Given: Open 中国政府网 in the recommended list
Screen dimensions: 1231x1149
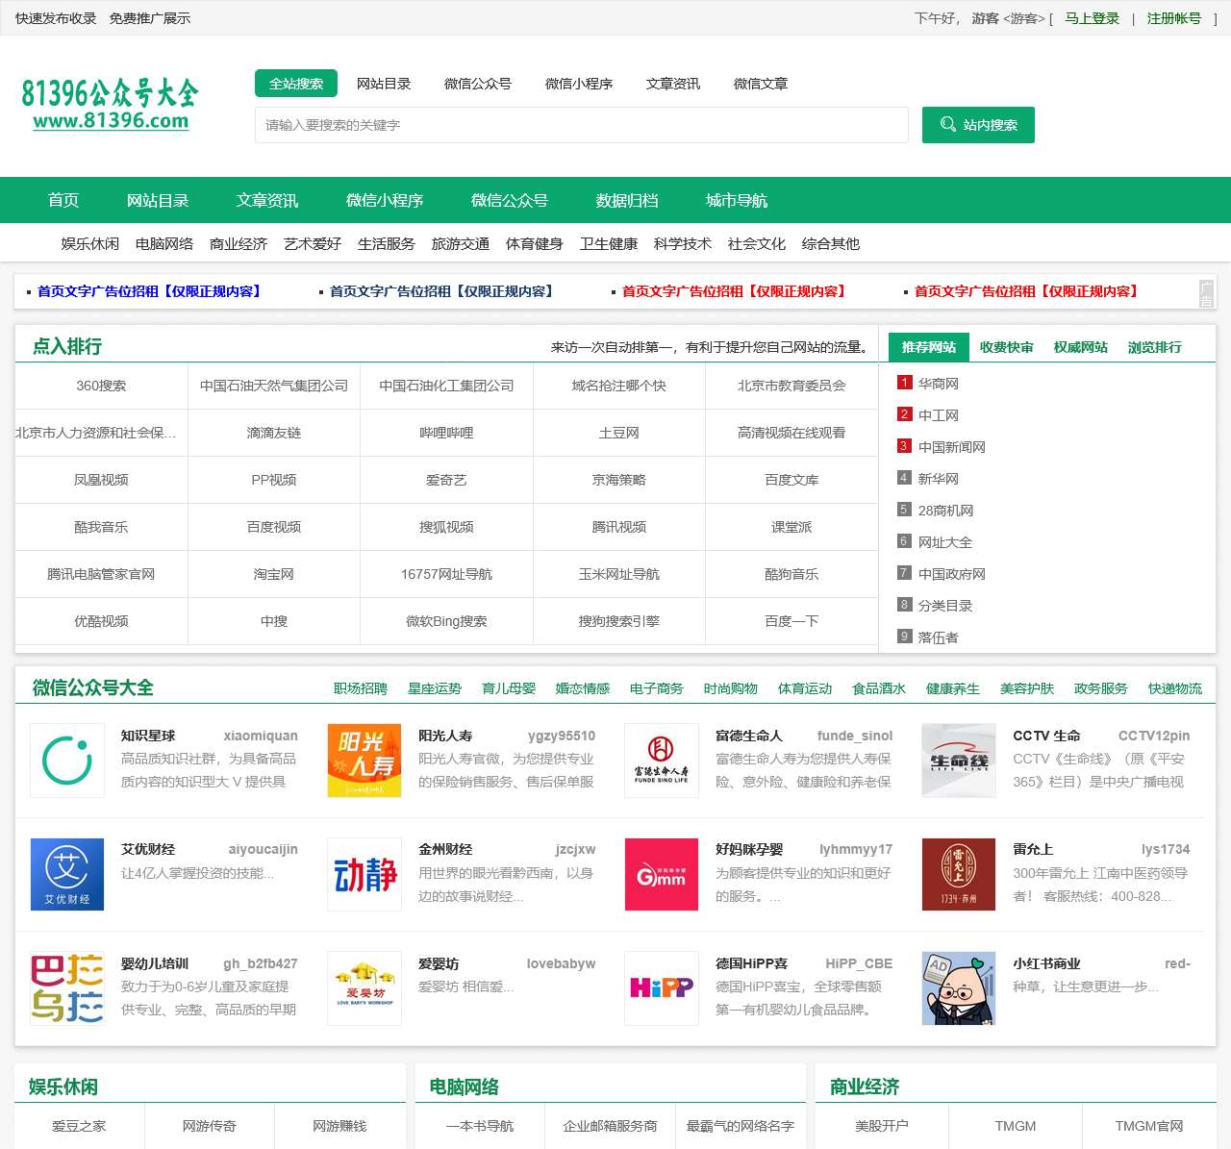Looking at the screenshot, I should 952,574.
